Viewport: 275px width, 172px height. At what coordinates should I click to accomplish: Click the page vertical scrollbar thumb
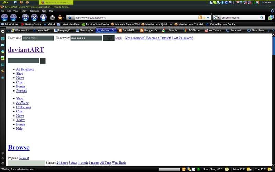click(273, 46)
